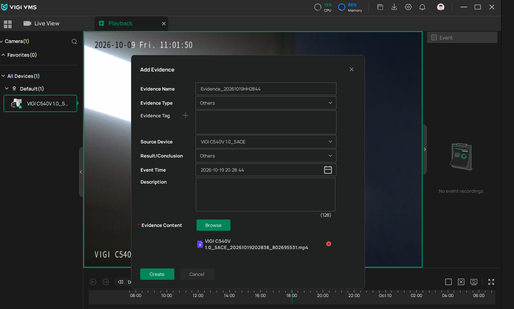The width and height of the screenshot is (514, 309).
Task: Open the download manager icon
Action: [x=394, y=7]
